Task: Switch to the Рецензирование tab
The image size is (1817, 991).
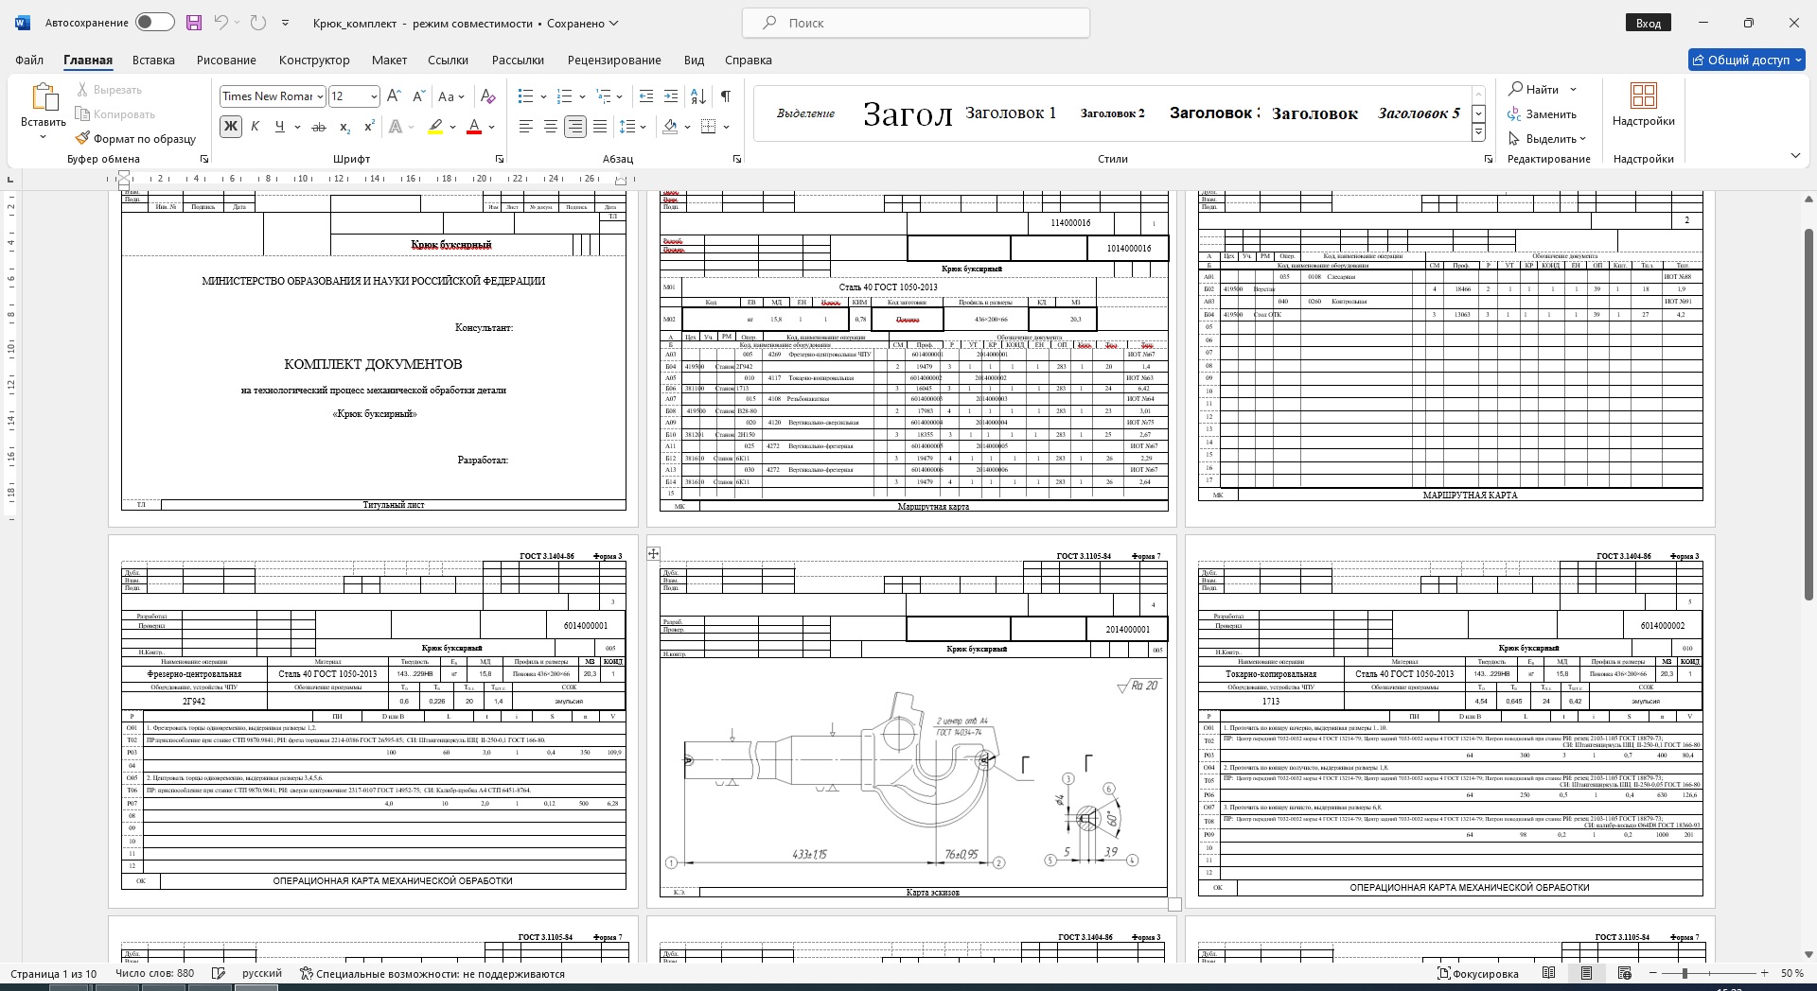Action: pos(613,60)
